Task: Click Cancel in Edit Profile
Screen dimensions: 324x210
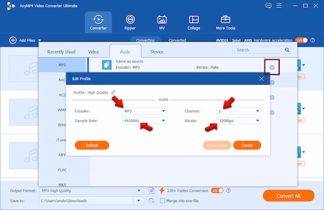Action: point(247,145)
